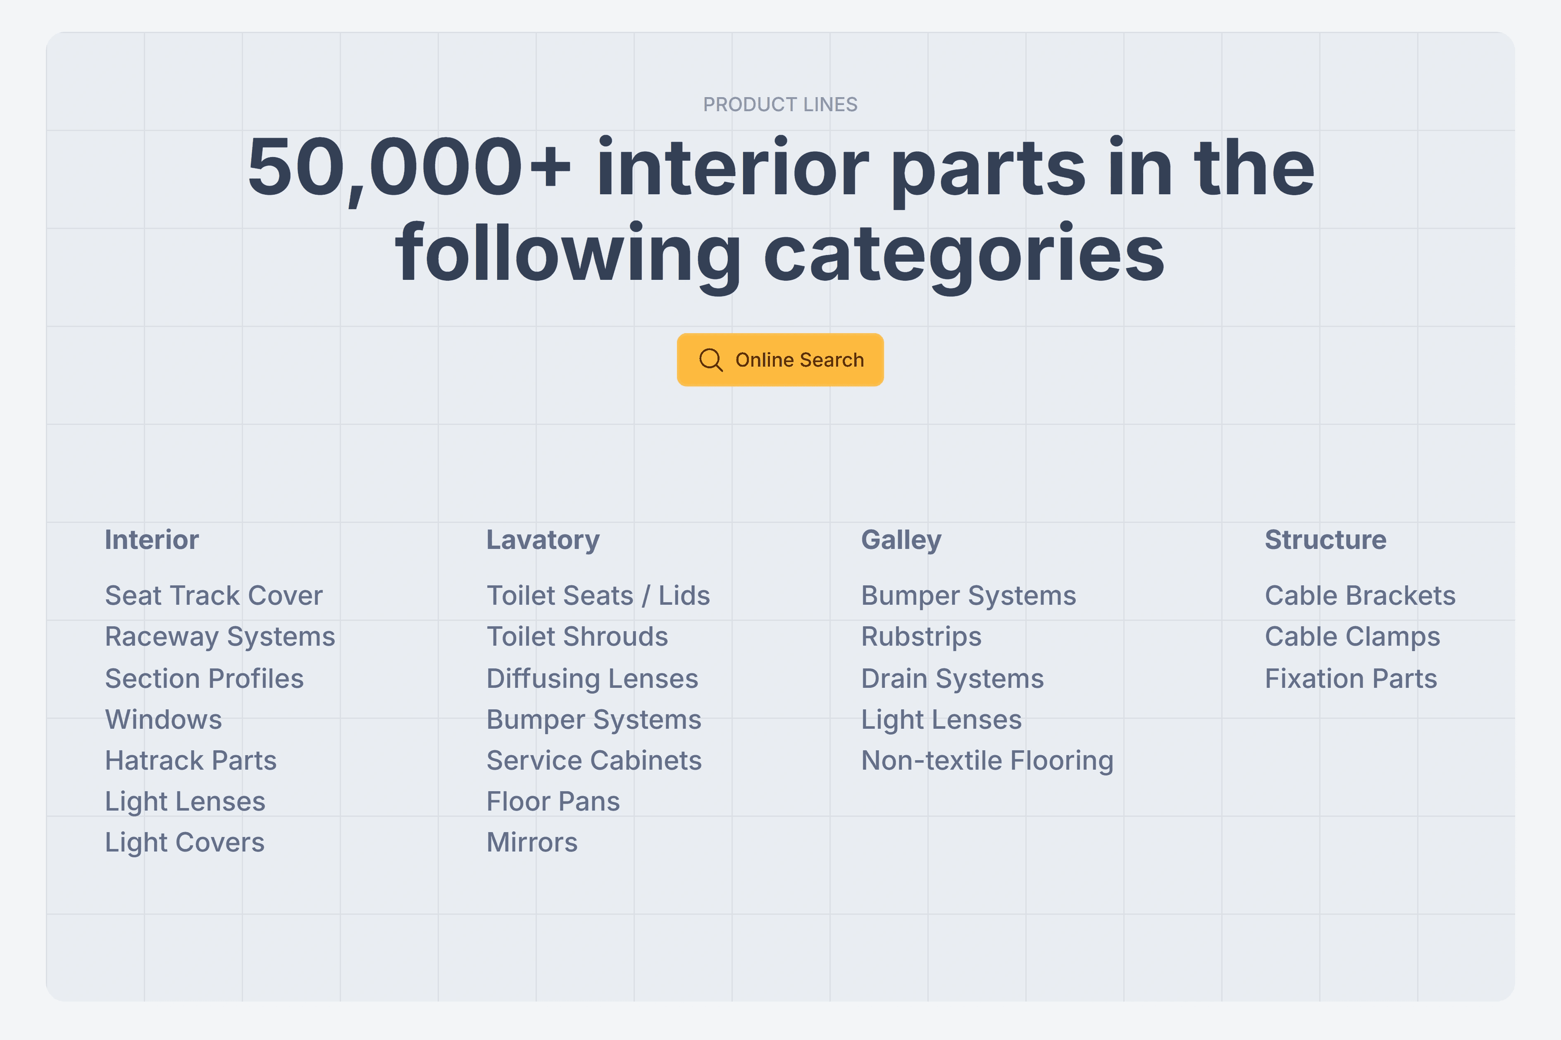The width and height of the screenshot is (1561, 1040).
Task: Open Drain Systems link
Action: tap(952, 678)
